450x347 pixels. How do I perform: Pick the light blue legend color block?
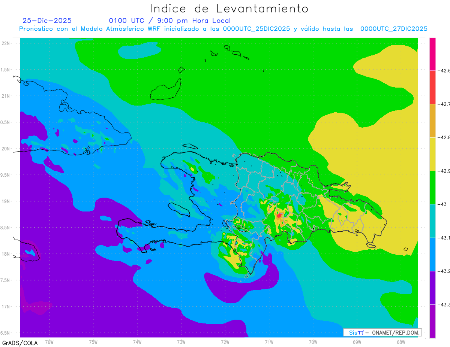click(433, 255)
